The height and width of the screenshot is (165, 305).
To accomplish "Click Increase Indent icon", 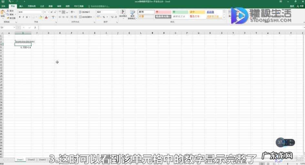I will 76,17.
